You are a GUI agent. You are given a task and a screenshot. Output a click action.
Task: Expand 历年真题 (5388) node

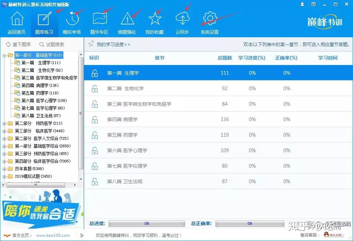[4, 169]
